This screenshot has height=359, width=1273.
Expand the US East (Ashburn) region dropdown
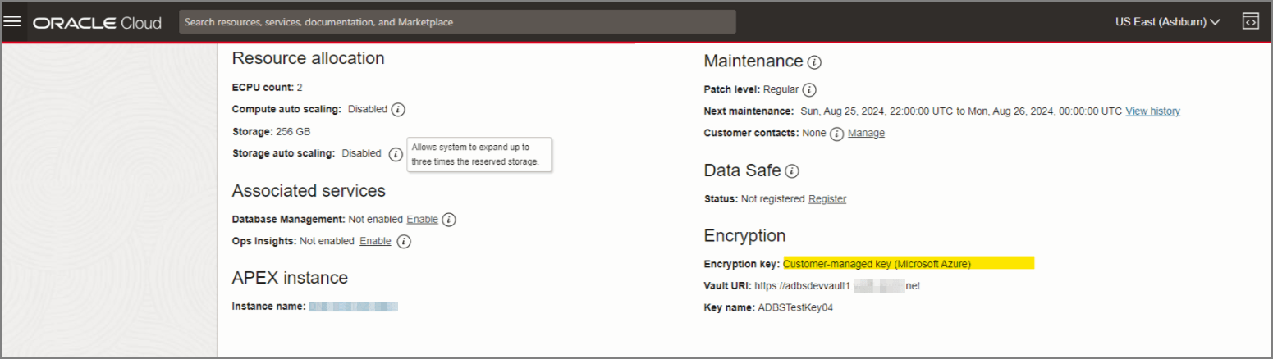point(1167,22)
